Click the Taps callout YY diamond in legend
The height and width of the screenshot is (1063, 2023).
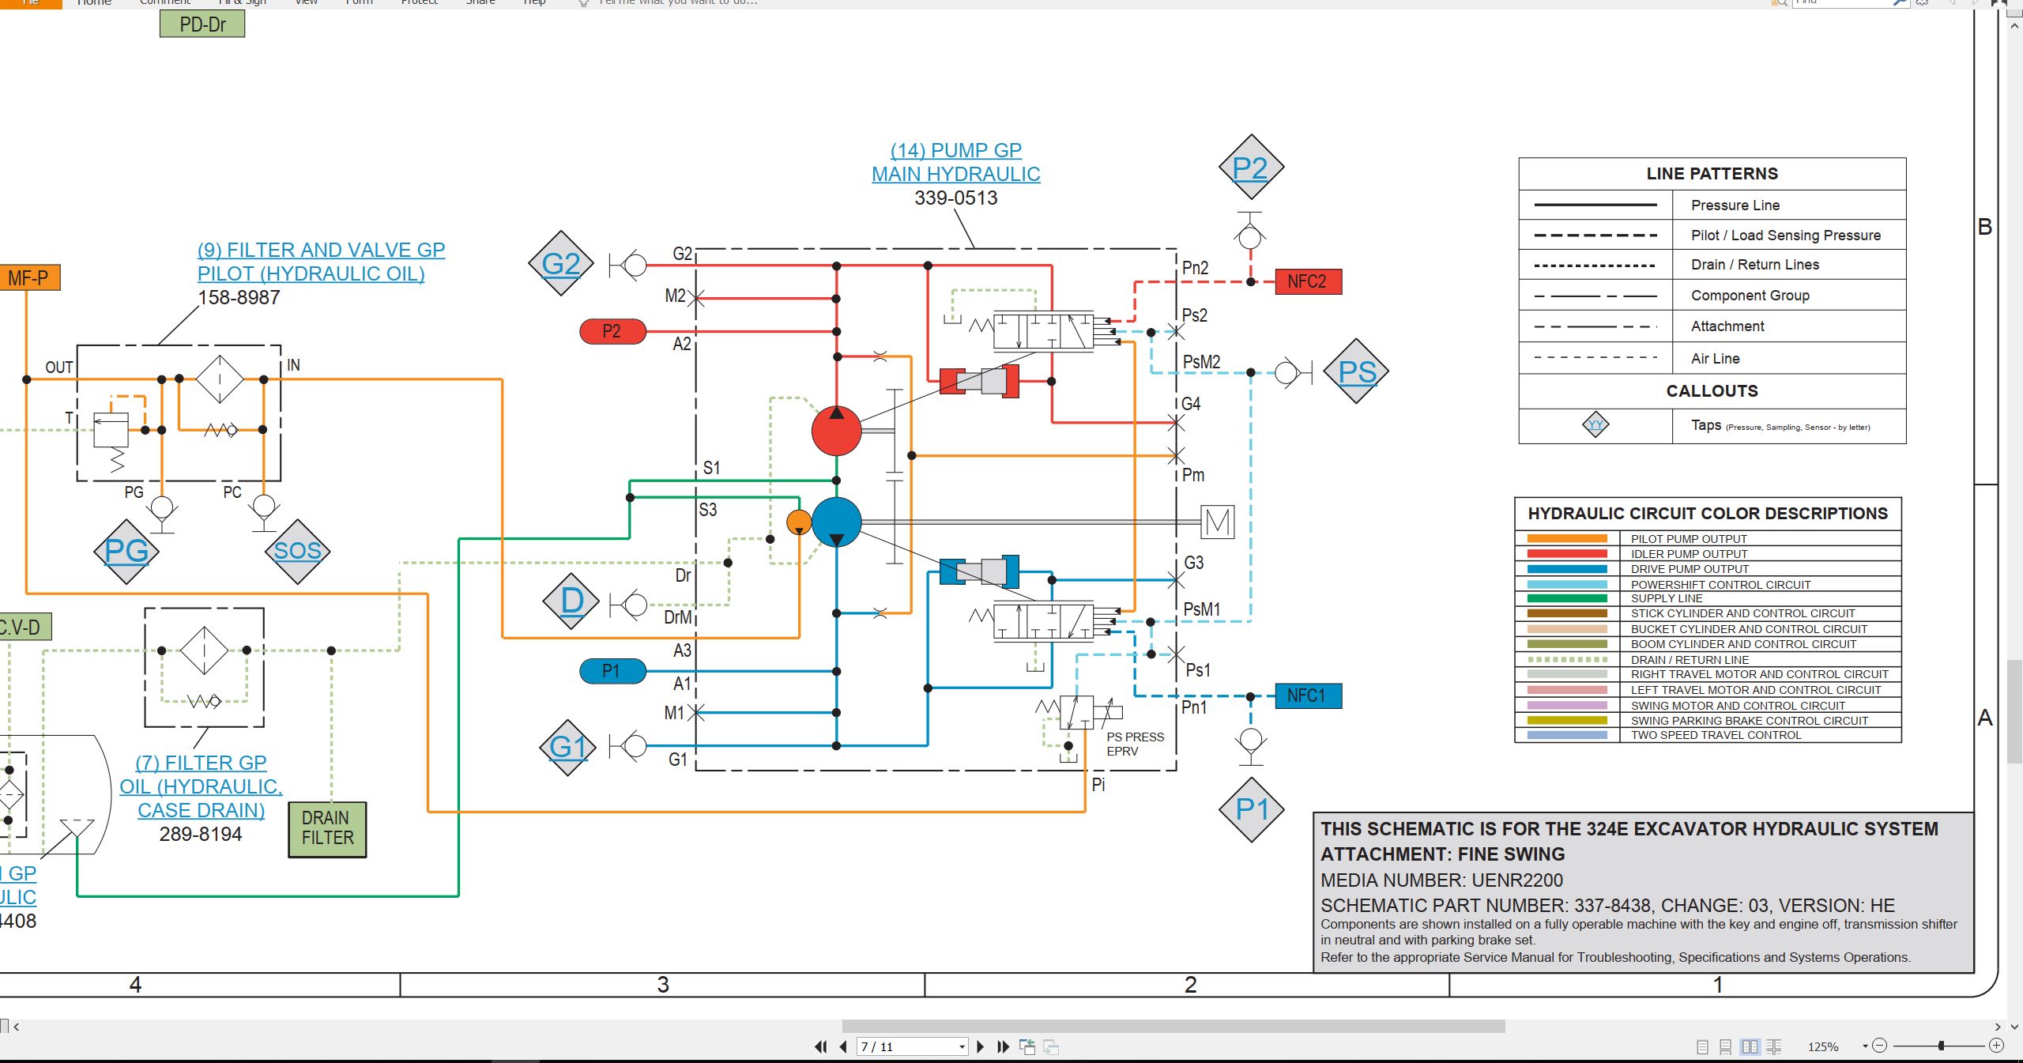tap(1595, 425)
